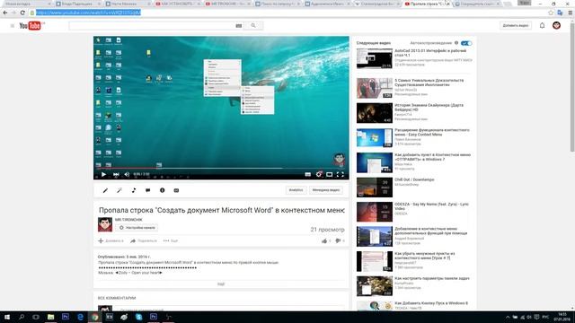Viewport: 575px width, 323px height.
Task: Open Task View on the taskbar
Action: coord(36,317)
